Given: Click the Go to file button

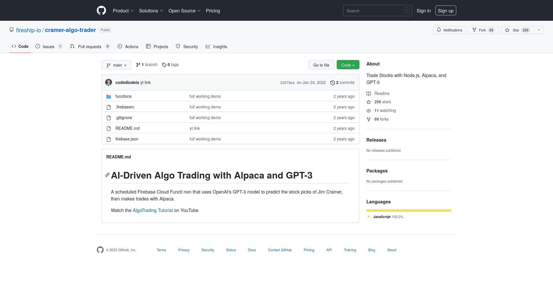Looking at the screenshot, I should click(x=321, y=65).
